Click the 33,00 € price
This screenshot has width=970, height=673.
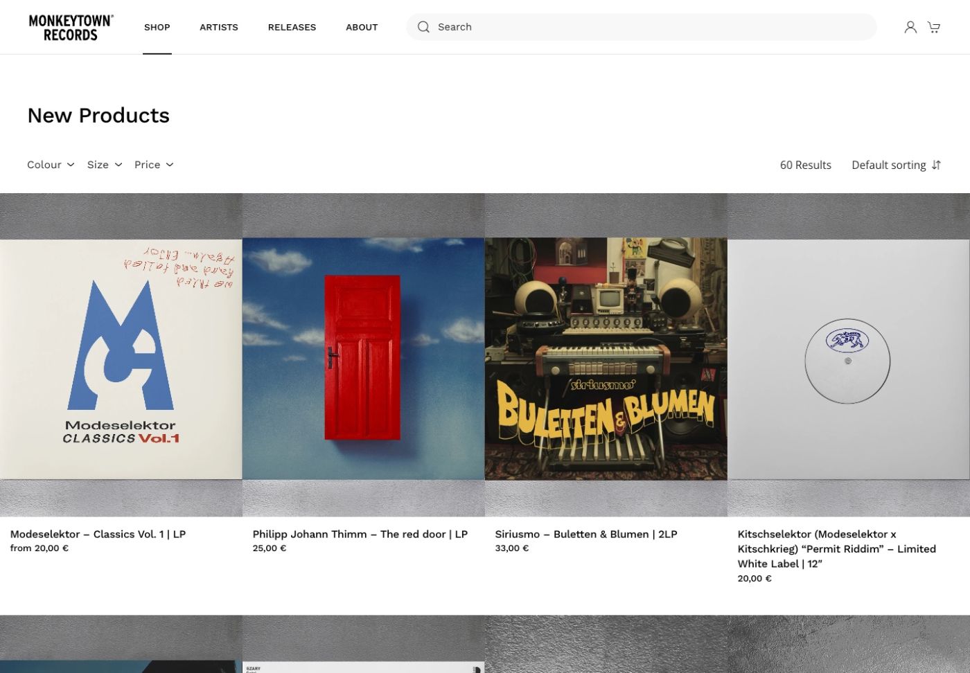(x=512, y=548)
